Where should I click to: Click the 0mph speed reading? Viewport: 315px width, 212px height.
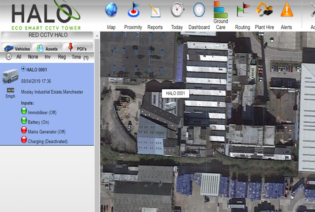pos(10,96)
